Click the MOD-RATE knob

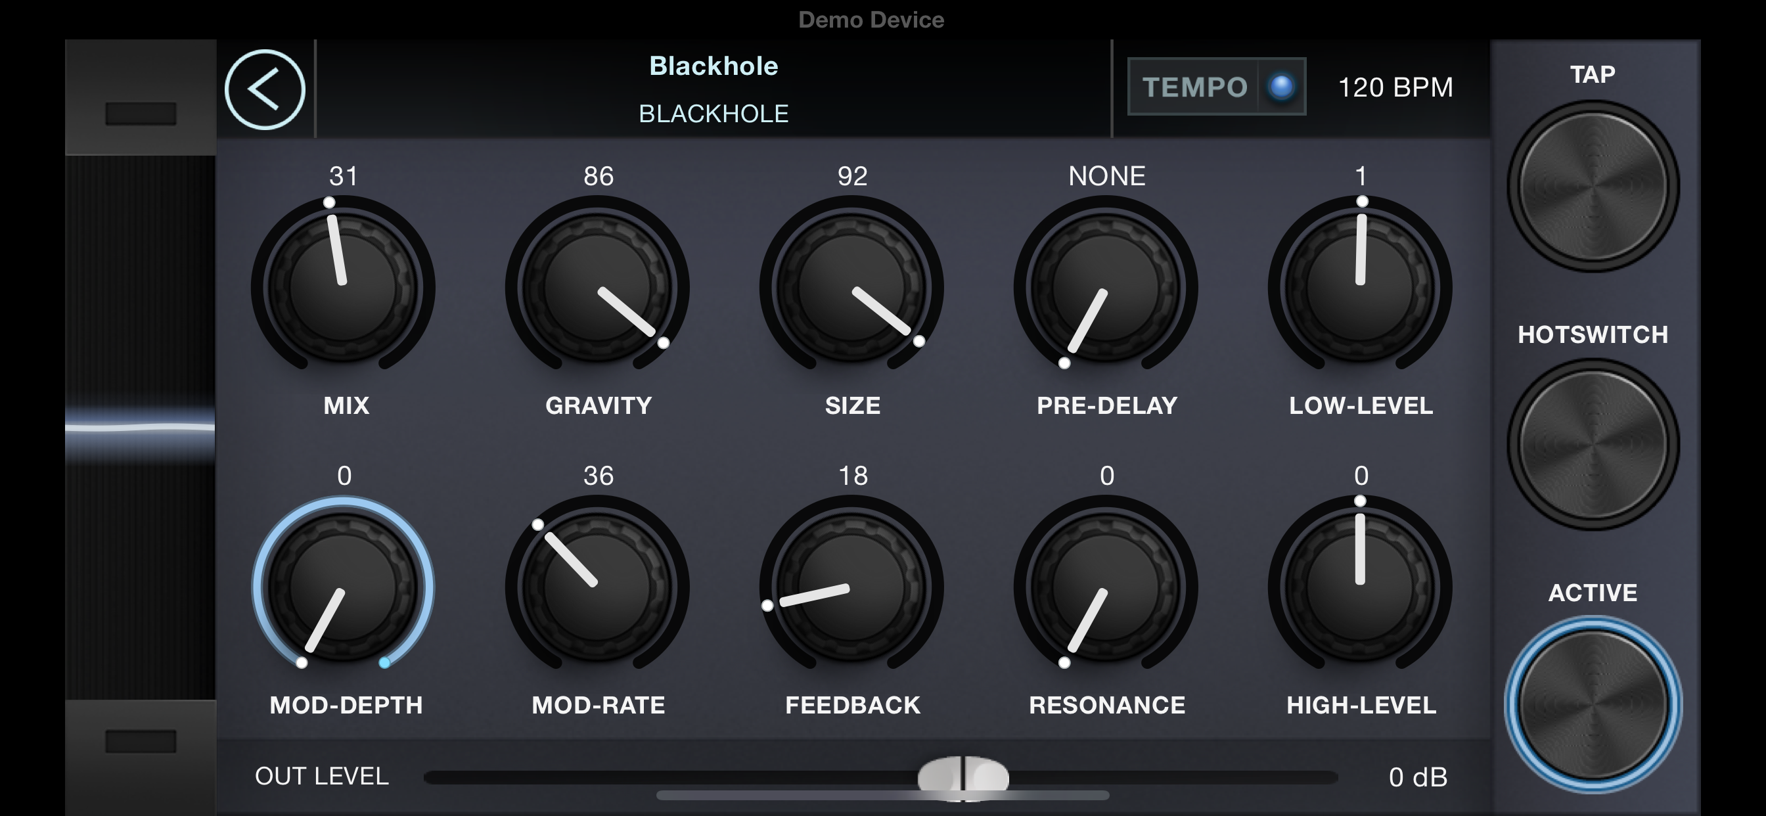click(597, 586)
